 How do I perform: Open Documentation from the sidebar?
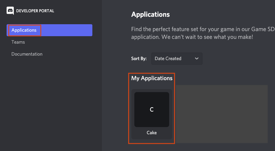coord(27,54)
